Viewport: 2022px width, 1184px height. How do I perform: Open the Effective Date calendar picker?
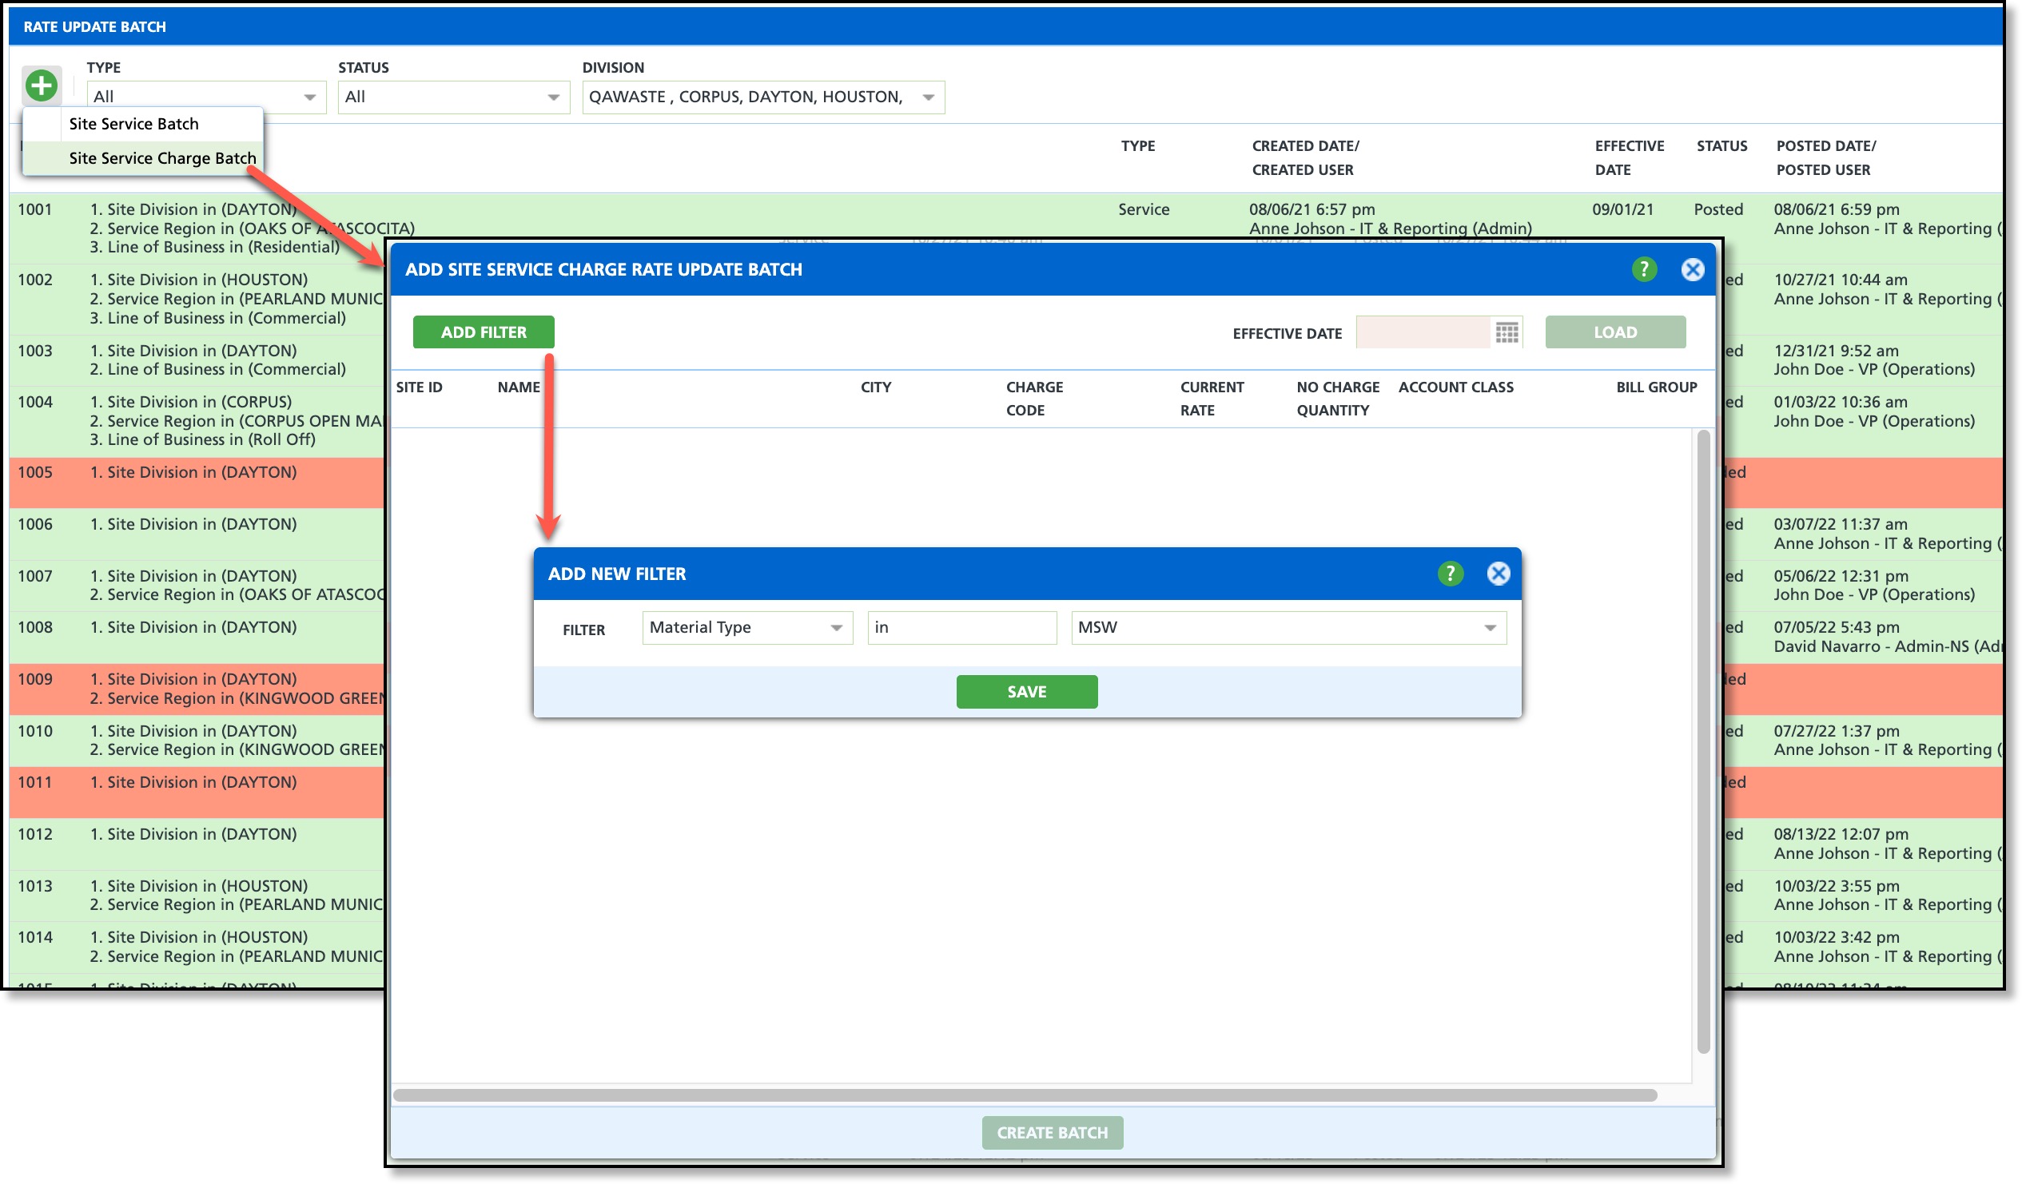(x=1506, y=333)
